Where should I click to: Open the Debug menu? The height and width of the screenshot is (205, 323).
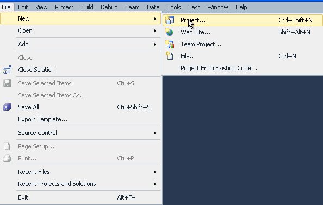pos(109,7)
